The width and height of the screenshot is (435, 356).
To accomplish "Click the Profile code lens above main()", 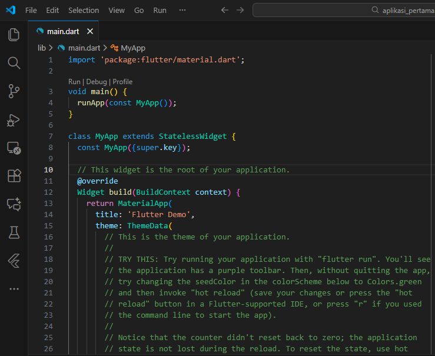I will [x=122, y=82].
